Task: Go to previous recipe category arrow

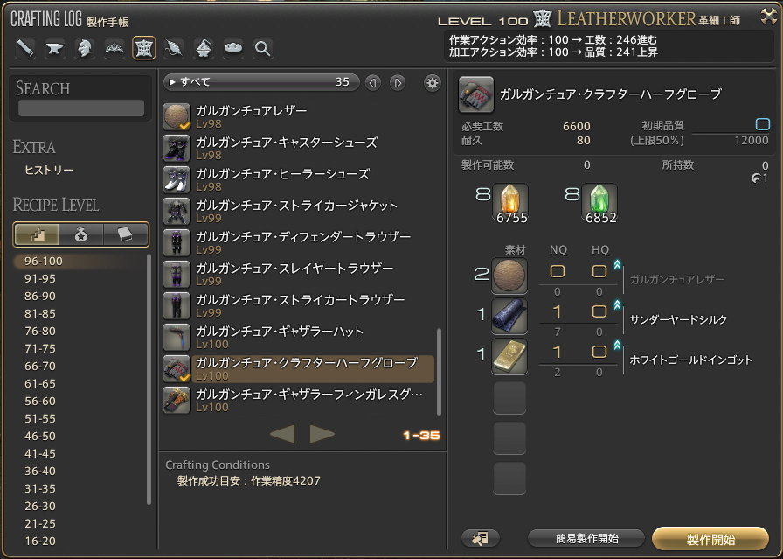Action: tap(372, 83)
